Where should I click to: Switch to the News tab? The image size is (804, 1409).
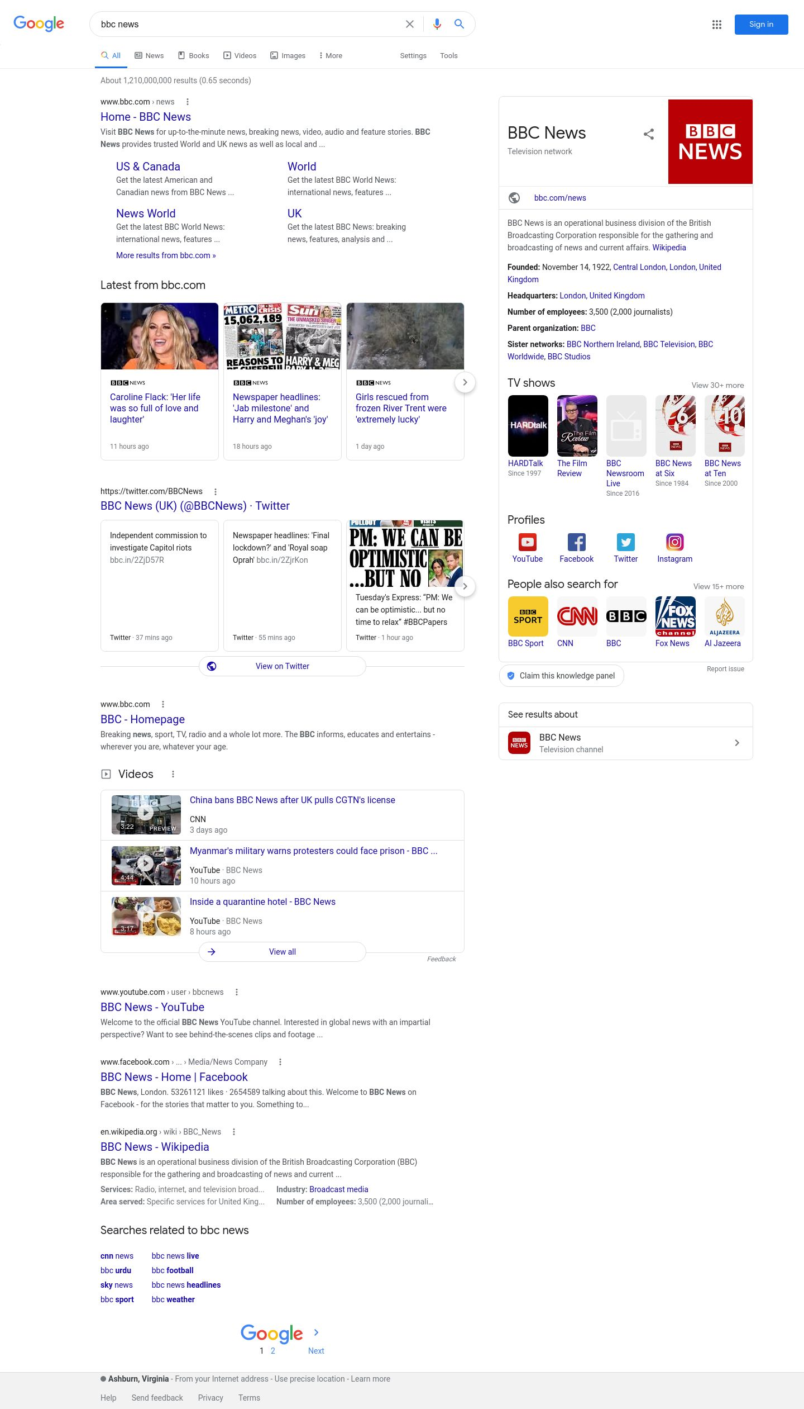click(149, 56)
